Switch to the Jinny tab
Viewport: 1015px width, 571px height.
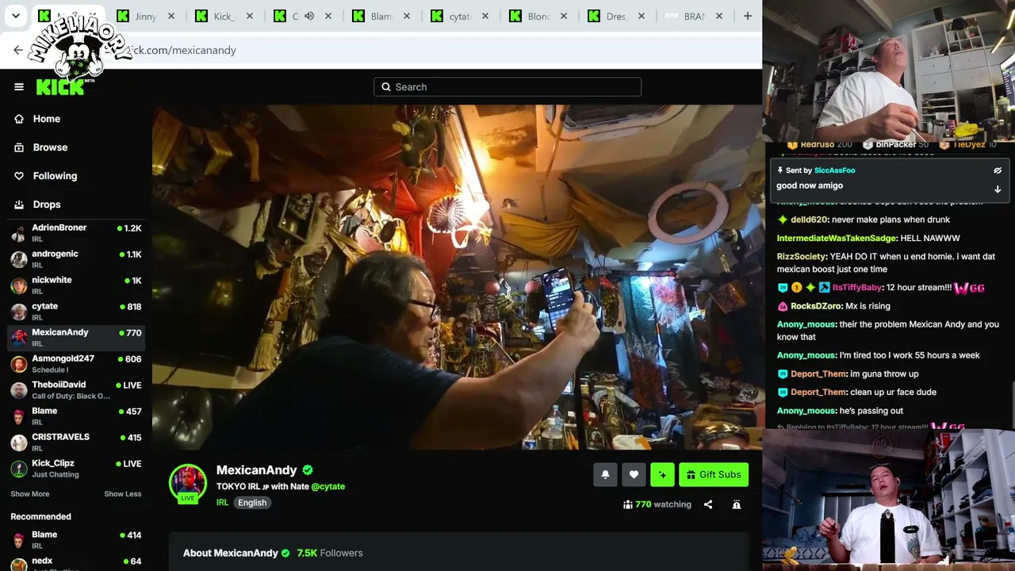[x=146, y=16]
